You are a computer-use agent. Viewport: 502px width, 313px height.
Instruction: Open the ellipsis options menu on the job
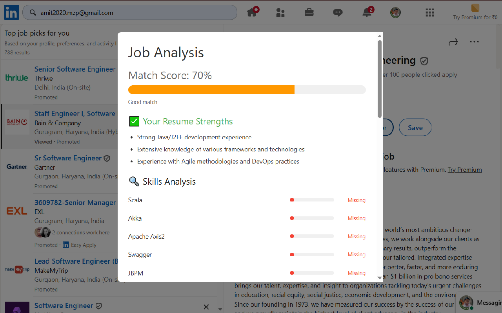[x=474, y=41]
